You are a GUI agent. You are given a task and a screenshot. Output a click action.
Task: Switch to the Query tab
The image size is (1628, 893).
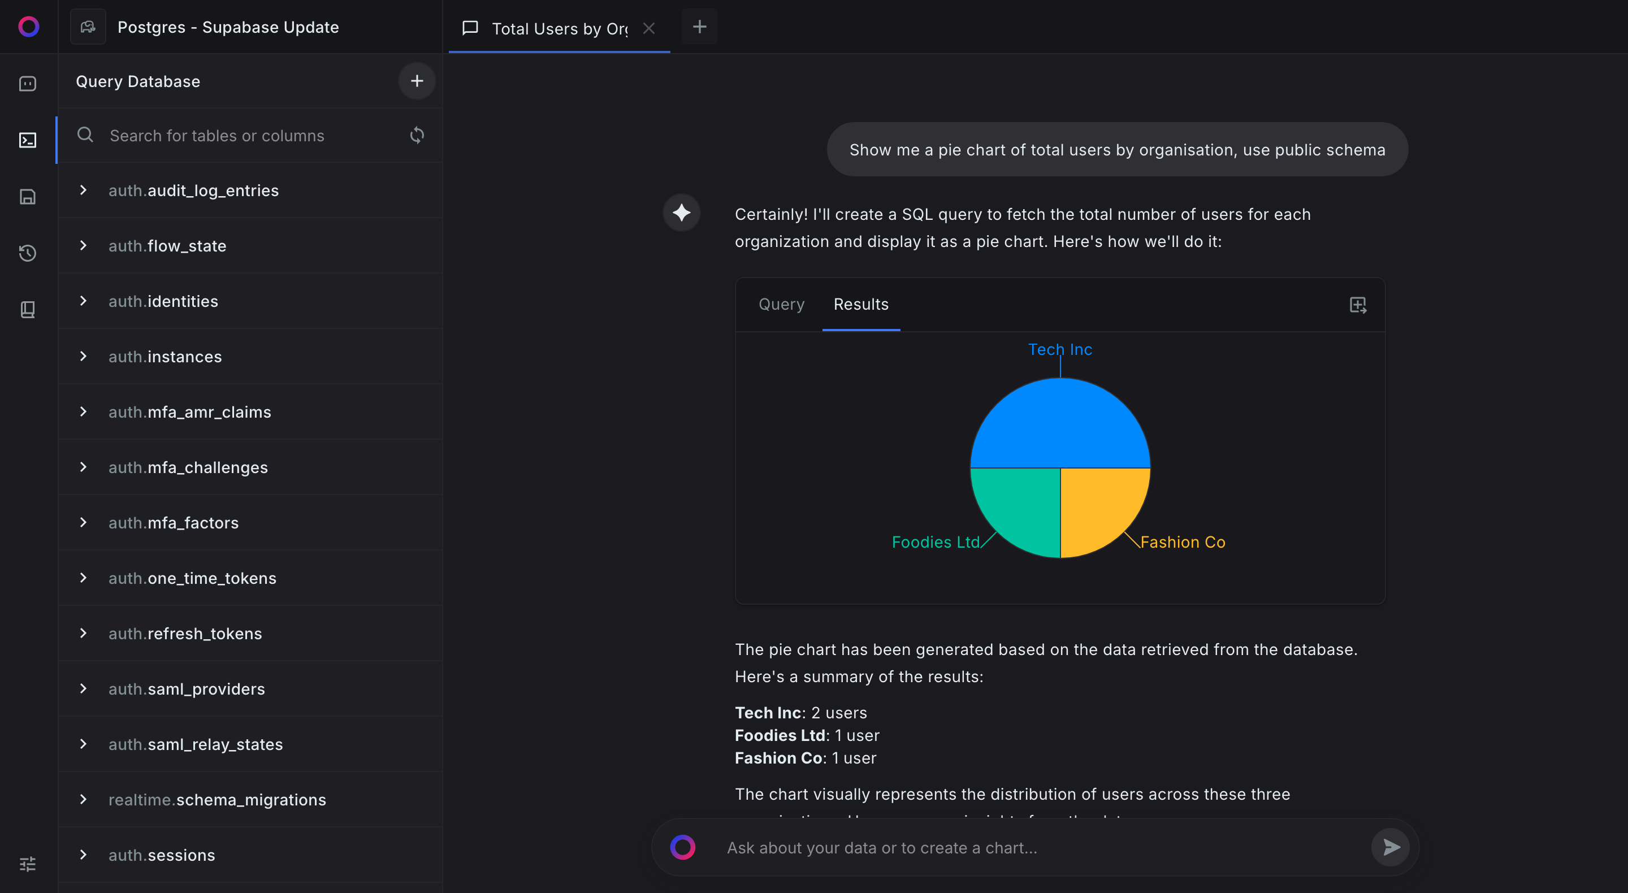click(x=782, y=304)
